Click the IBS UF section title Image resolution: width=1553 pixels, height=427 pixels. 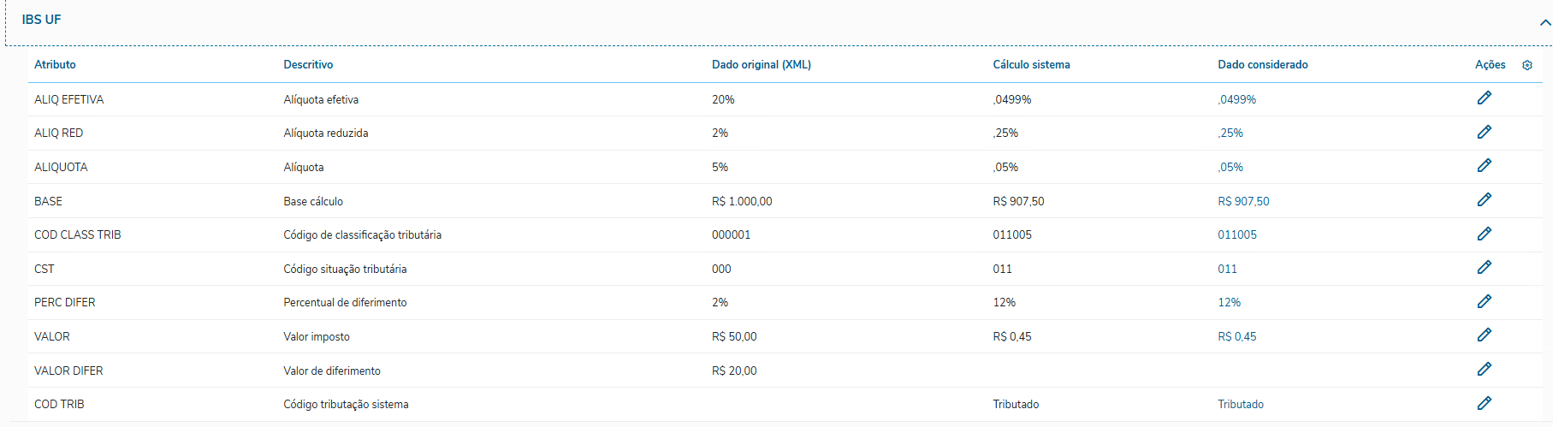[x=41, y=20]
